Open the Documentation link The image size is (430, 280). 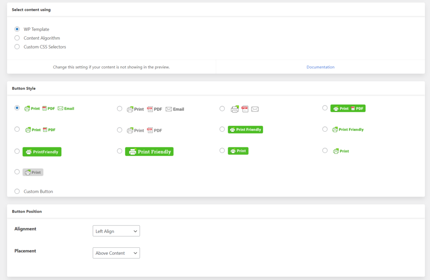[320, 67]
